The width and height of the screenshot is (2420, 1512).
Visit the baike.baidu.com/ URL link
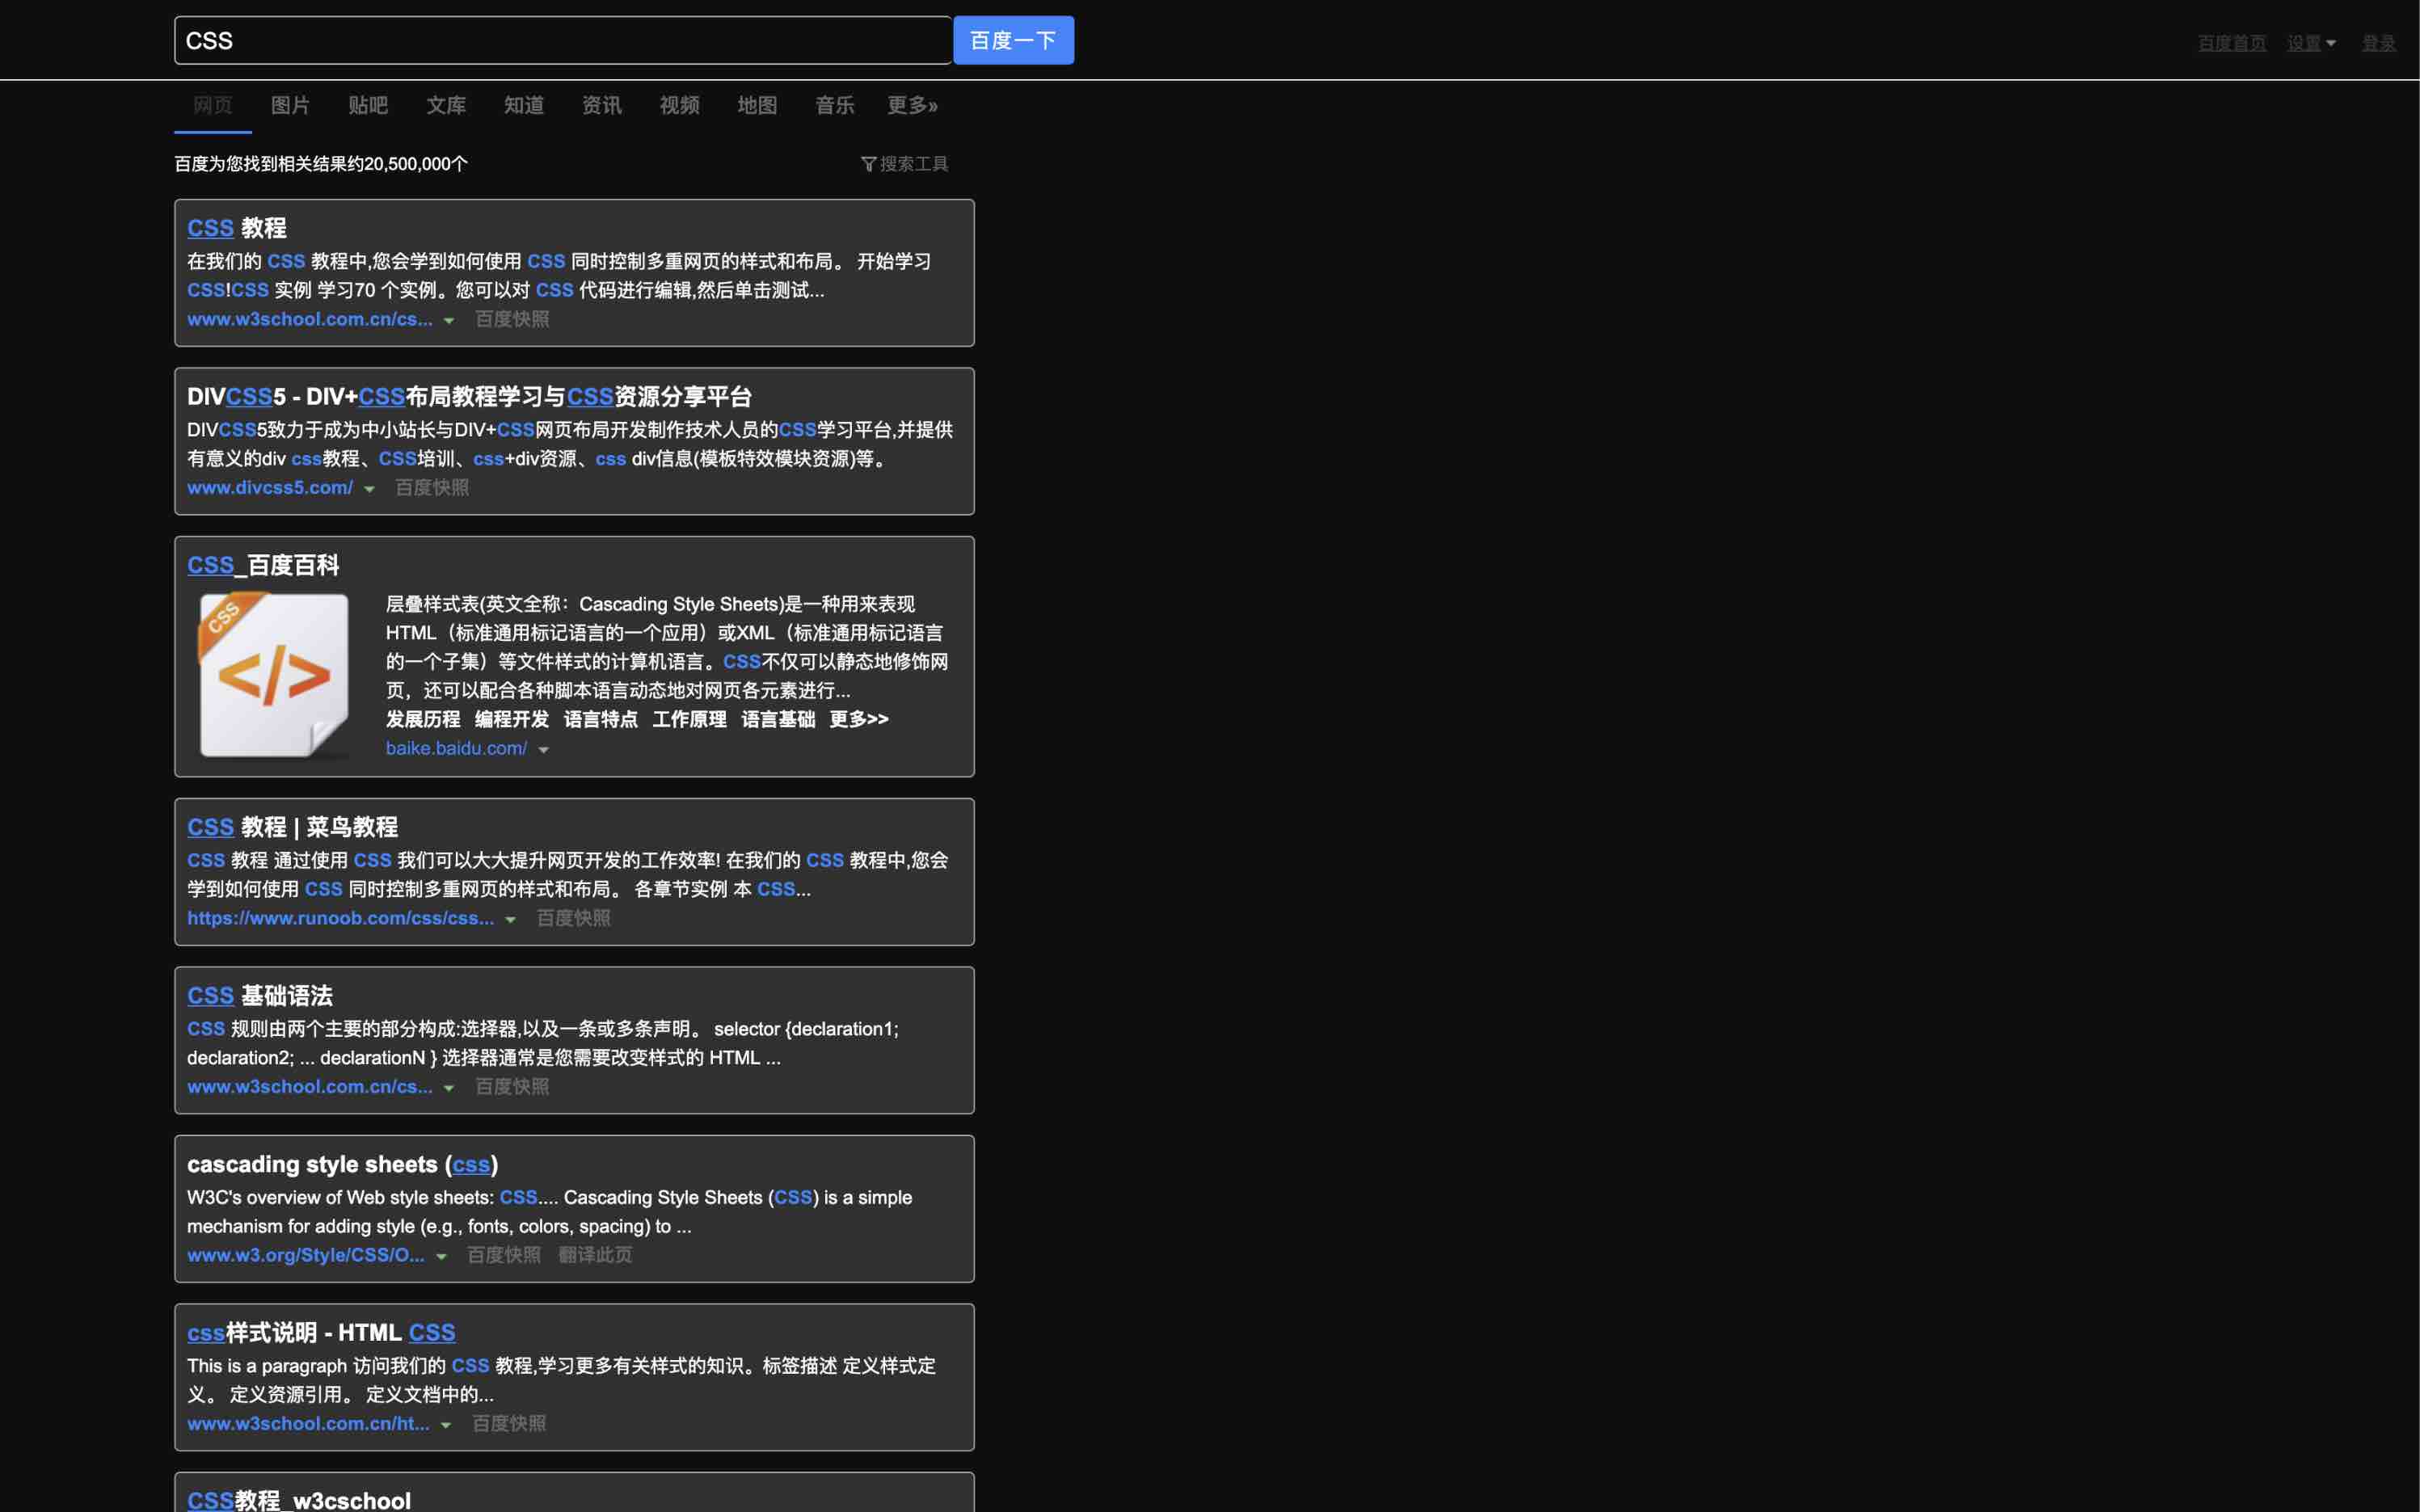pyautogui.click(x=456, y=749)
